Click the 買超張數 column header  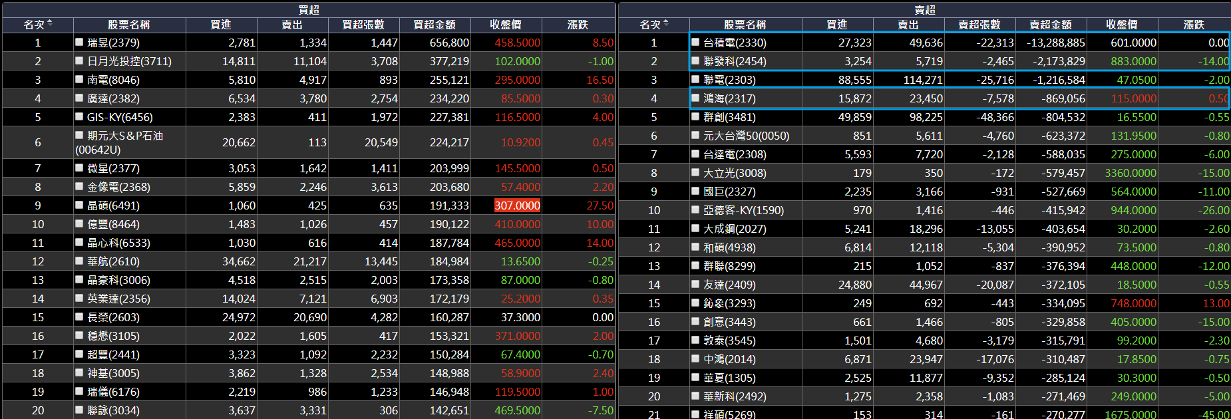click(363, 25)
